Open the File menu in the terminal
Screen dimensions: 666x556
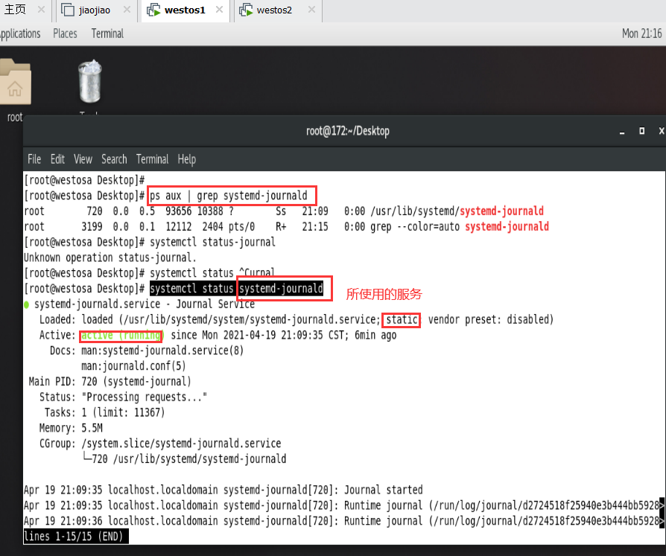[34, 159]
